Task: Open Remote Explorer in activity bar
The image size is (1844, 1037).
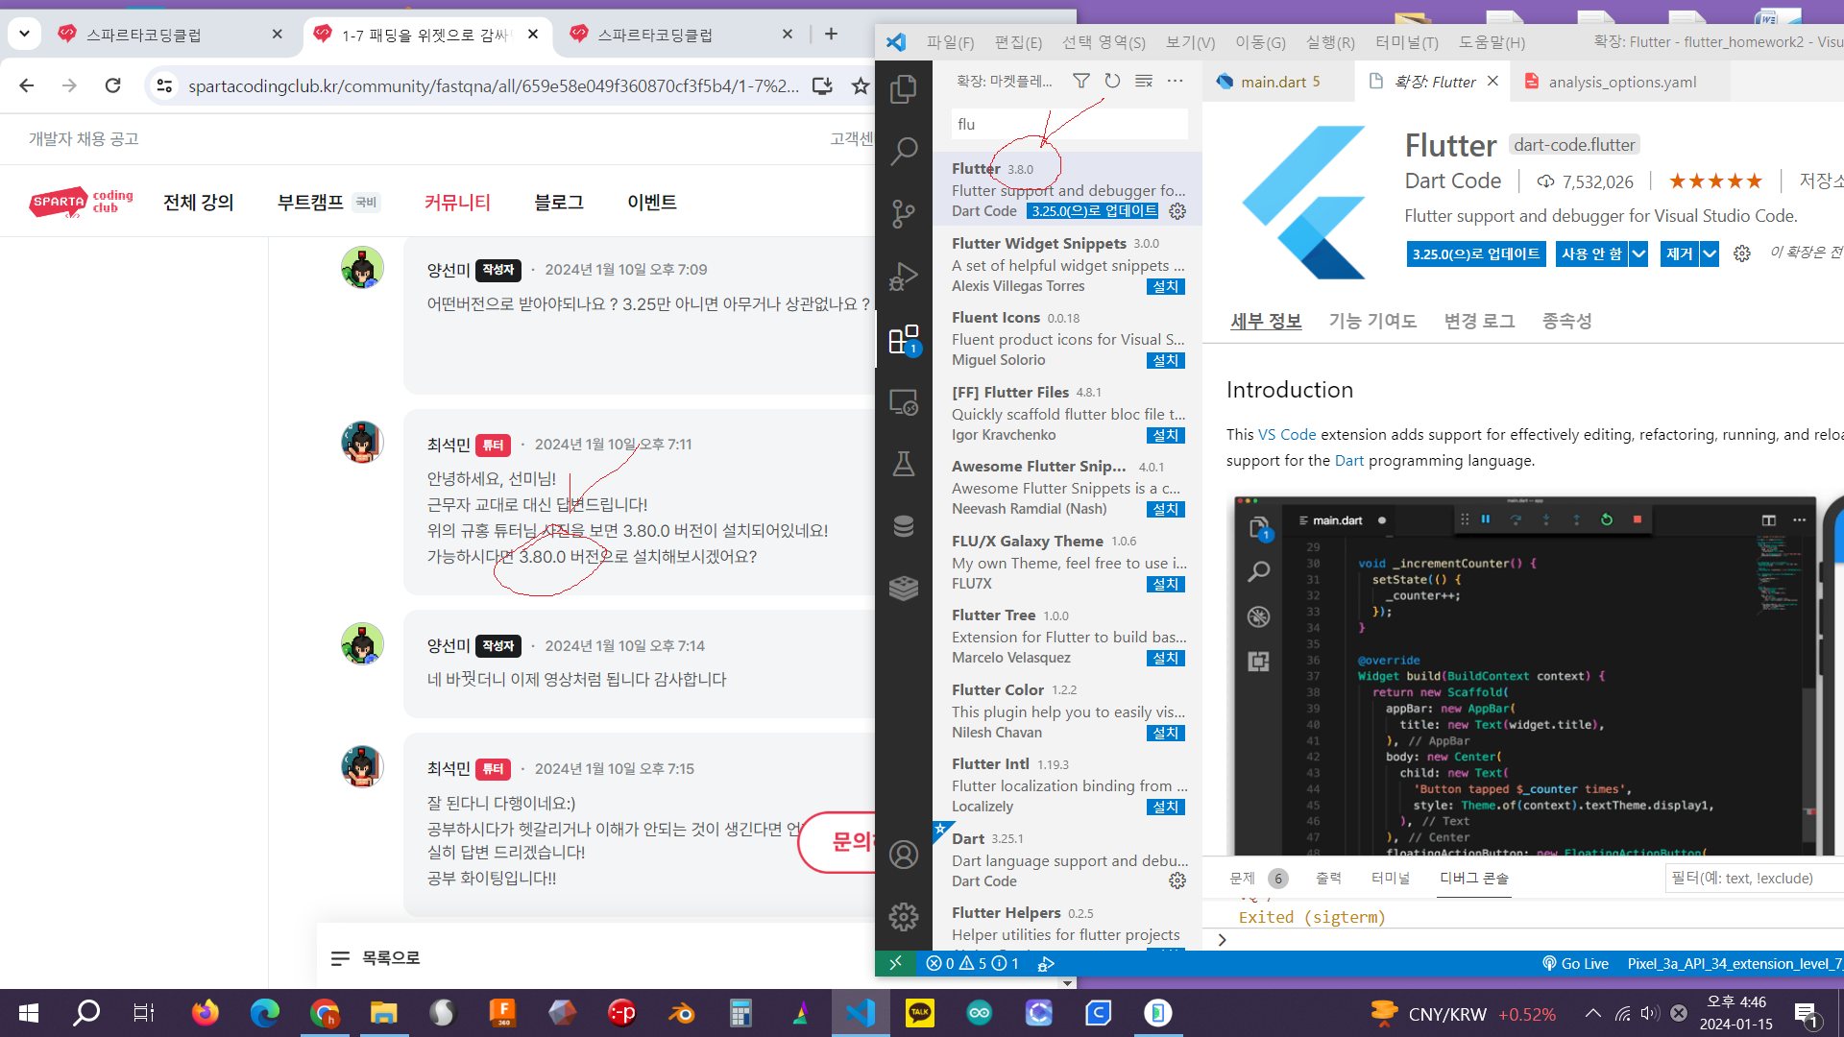Action: (x=904, y=402)
